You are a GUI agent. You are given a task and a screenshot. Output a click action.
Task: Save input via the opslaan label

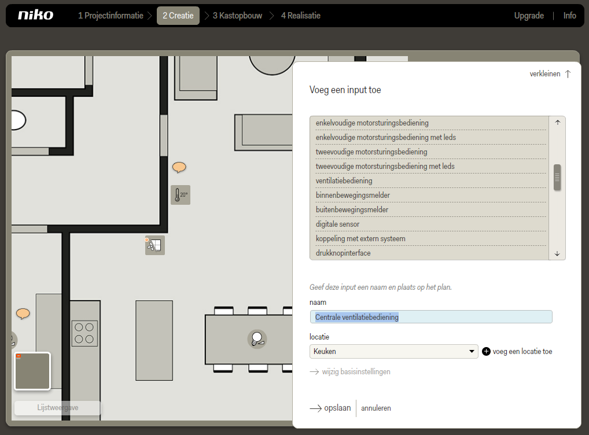[337, 408]
